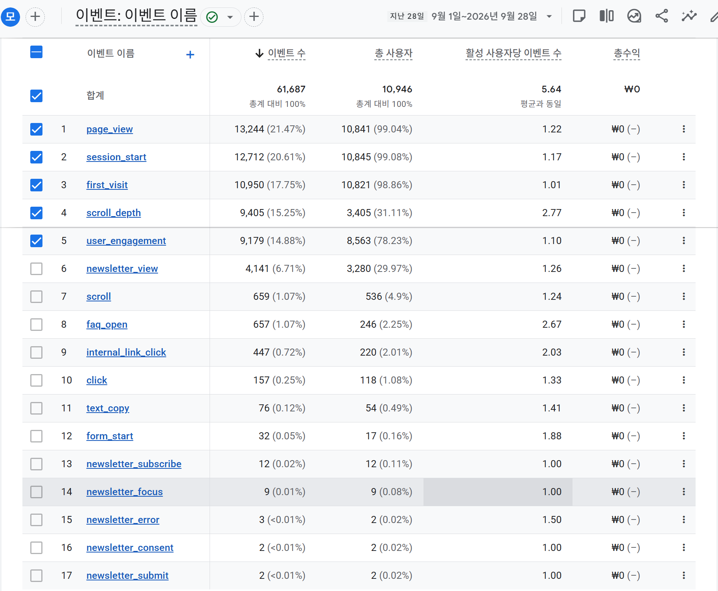The height and width of the screenshot is (591, 718).
Task: Open more options for click row
Action: (x=684, y=380)
